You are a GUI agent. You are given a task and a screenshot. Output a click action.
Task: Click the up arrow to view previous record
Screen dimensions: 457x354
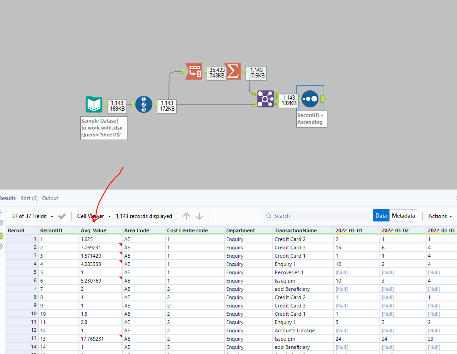tap(186, 216)
